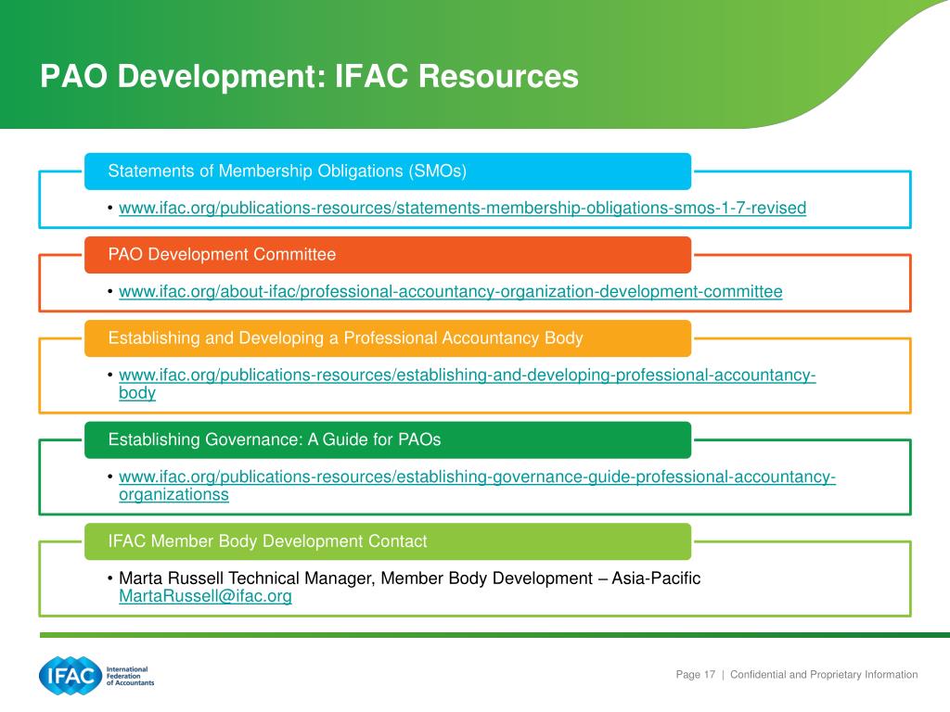Click International Federation of Accountants text
The height and width of the screenshot is (712, 950).
point(130,676)
